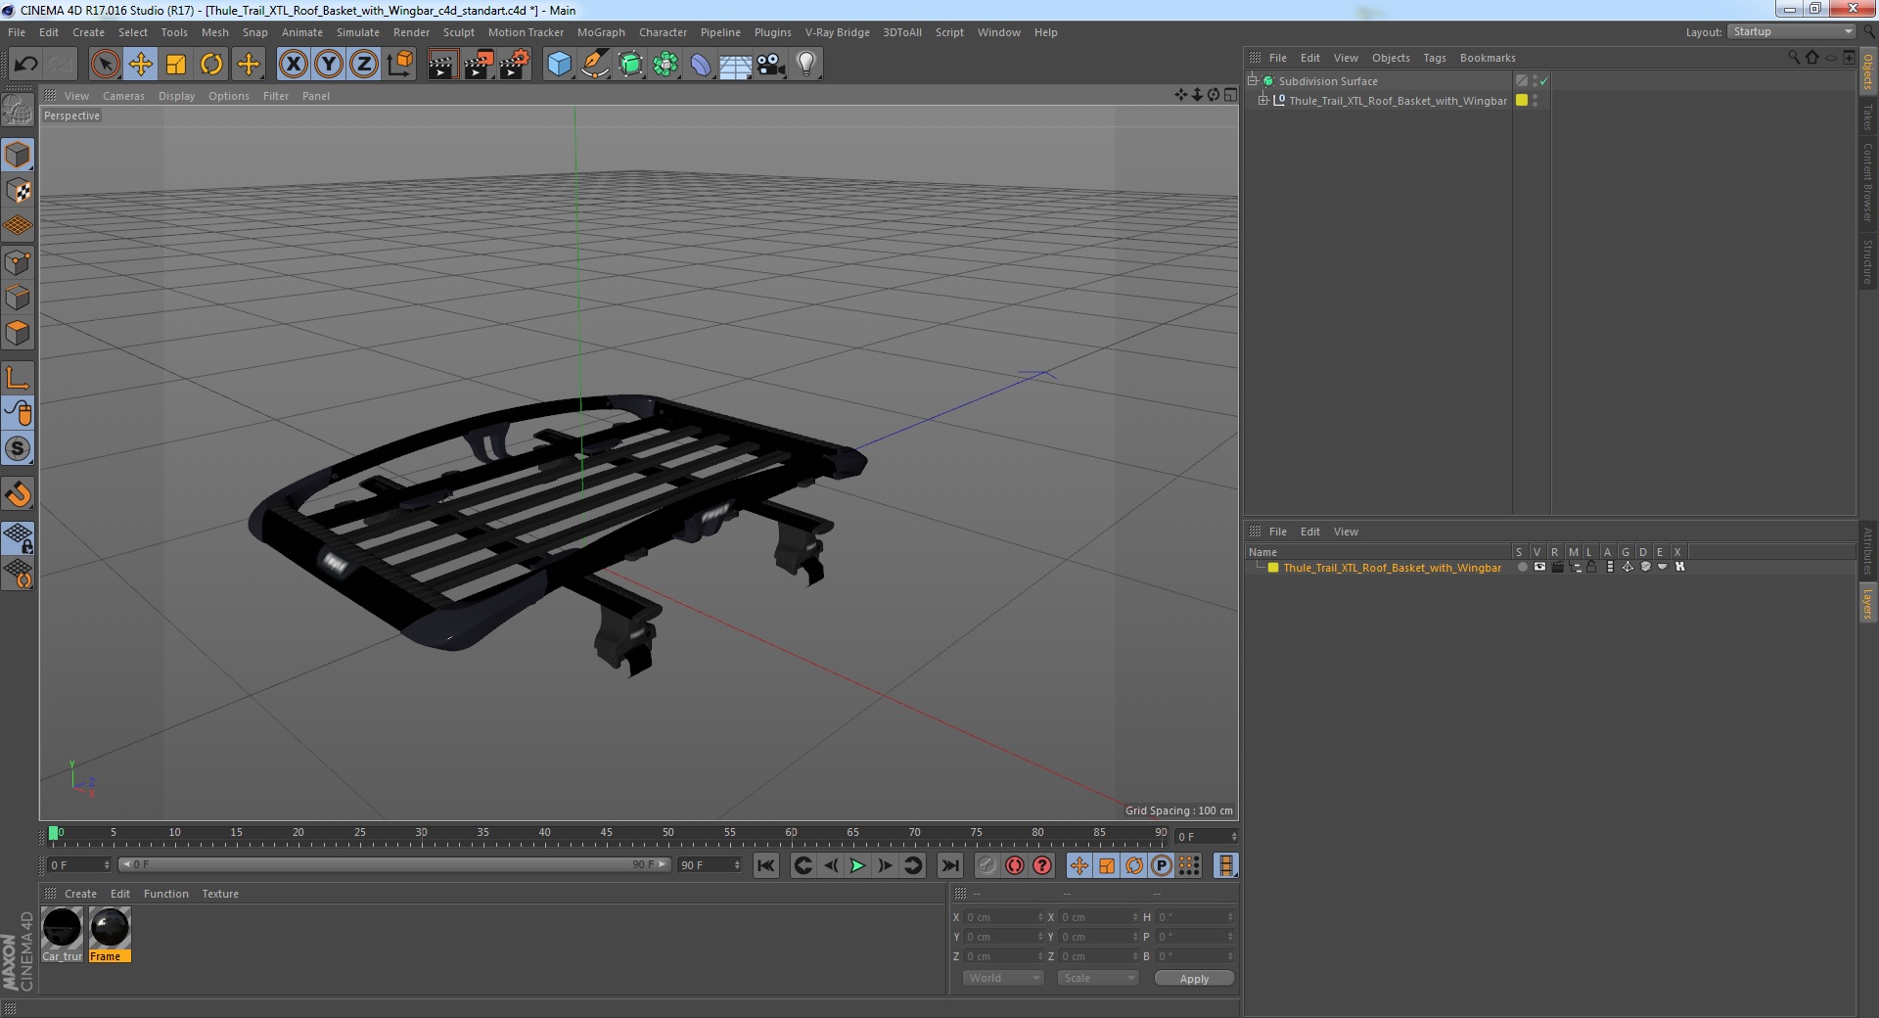Select the Car_trur material thumbnail

coord(62,935)
